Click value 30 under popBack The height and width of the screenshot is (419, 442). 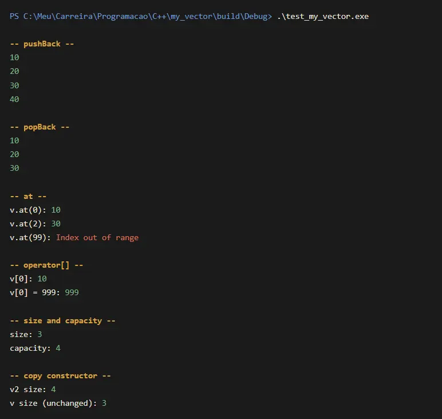tap(14, 168)
